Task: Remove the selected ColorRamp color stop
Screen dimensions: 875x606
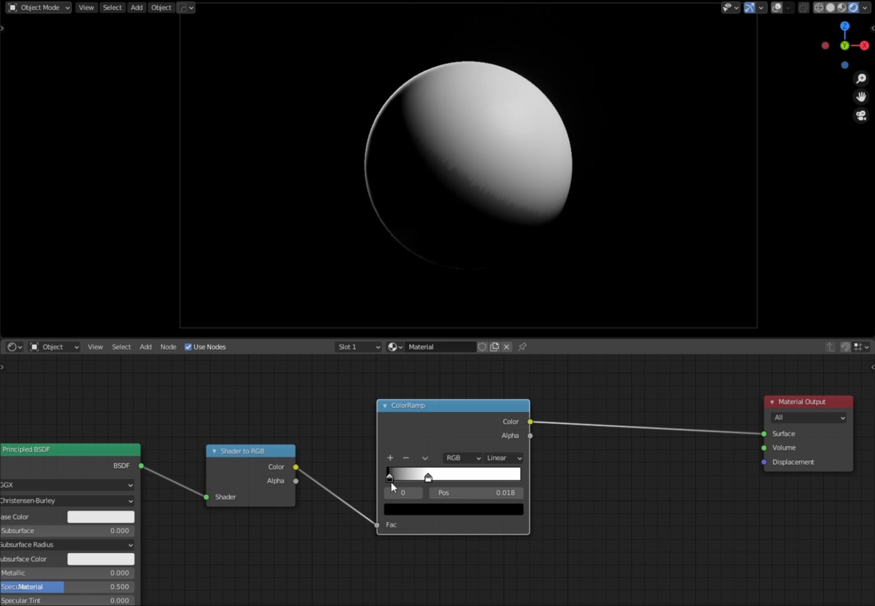Action: tap(405, 458)
